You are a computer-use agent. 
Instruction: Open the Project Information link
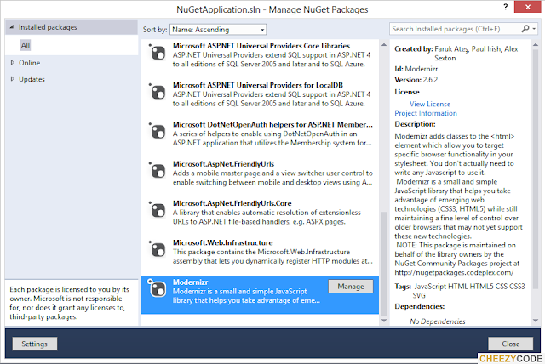coord(426,113)
